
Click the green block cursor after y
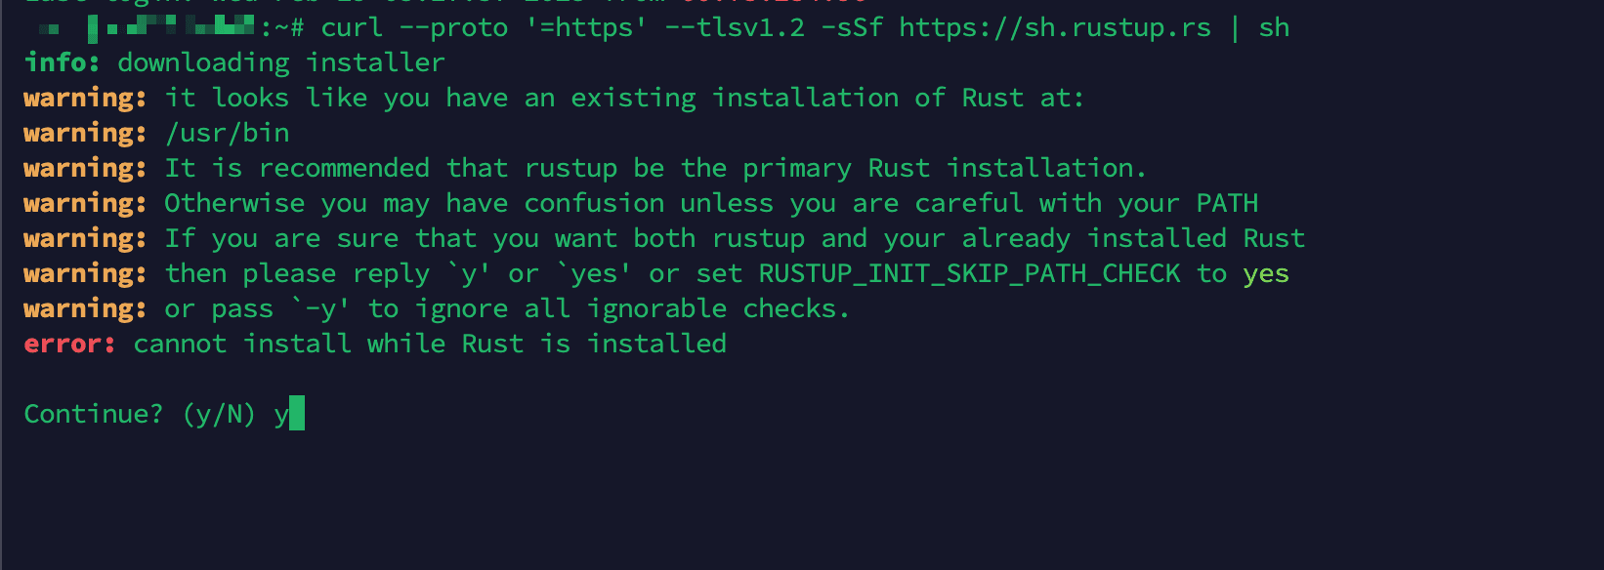[297, 413]
